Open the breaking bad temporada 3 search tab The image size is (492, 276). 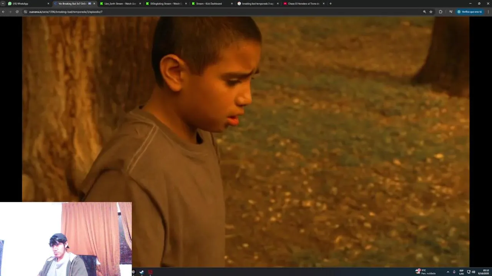(x=258, y=3)
